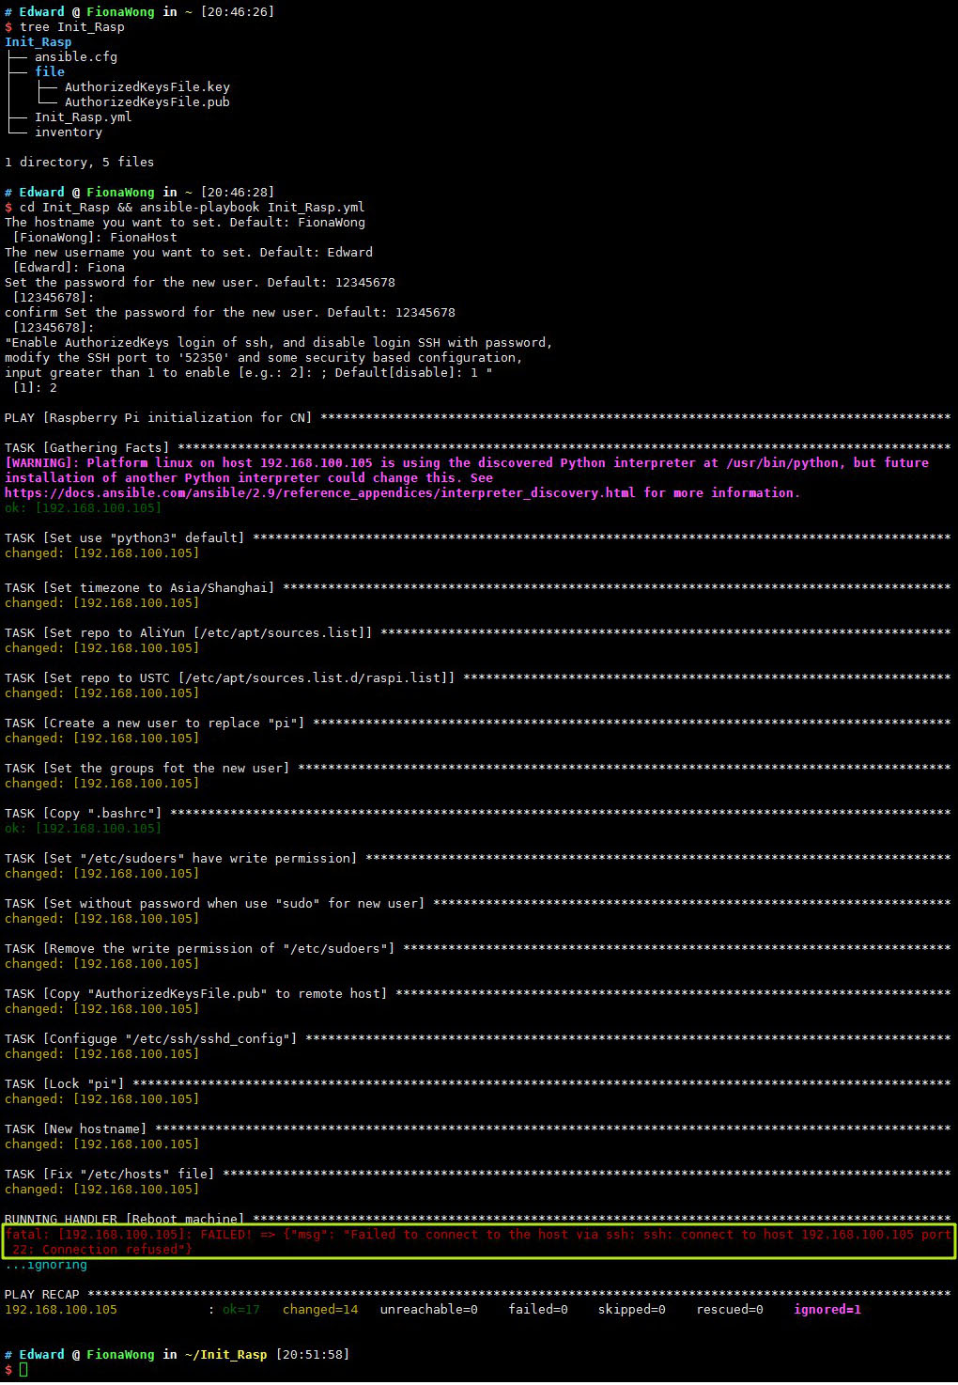Click the red 'fatal: FAILED!' error message
Screen dimensions: 958x1385
tap(478, 1242)
